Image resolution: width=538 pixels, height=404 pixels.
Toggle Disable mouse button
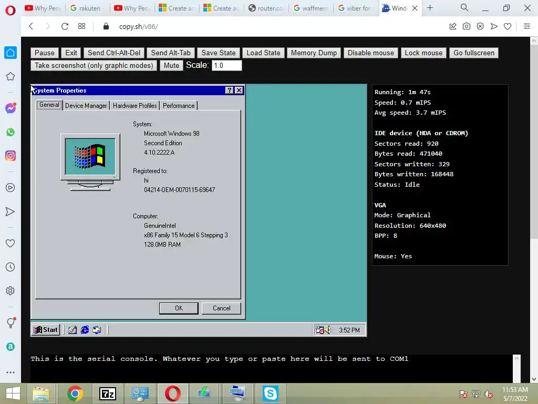[x=371, y=53]
